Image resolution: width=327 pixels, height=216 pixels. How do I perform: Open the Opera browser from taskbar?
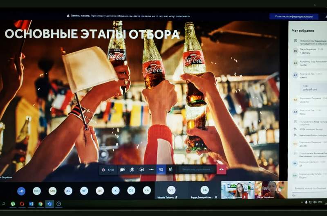click(22, 204)
